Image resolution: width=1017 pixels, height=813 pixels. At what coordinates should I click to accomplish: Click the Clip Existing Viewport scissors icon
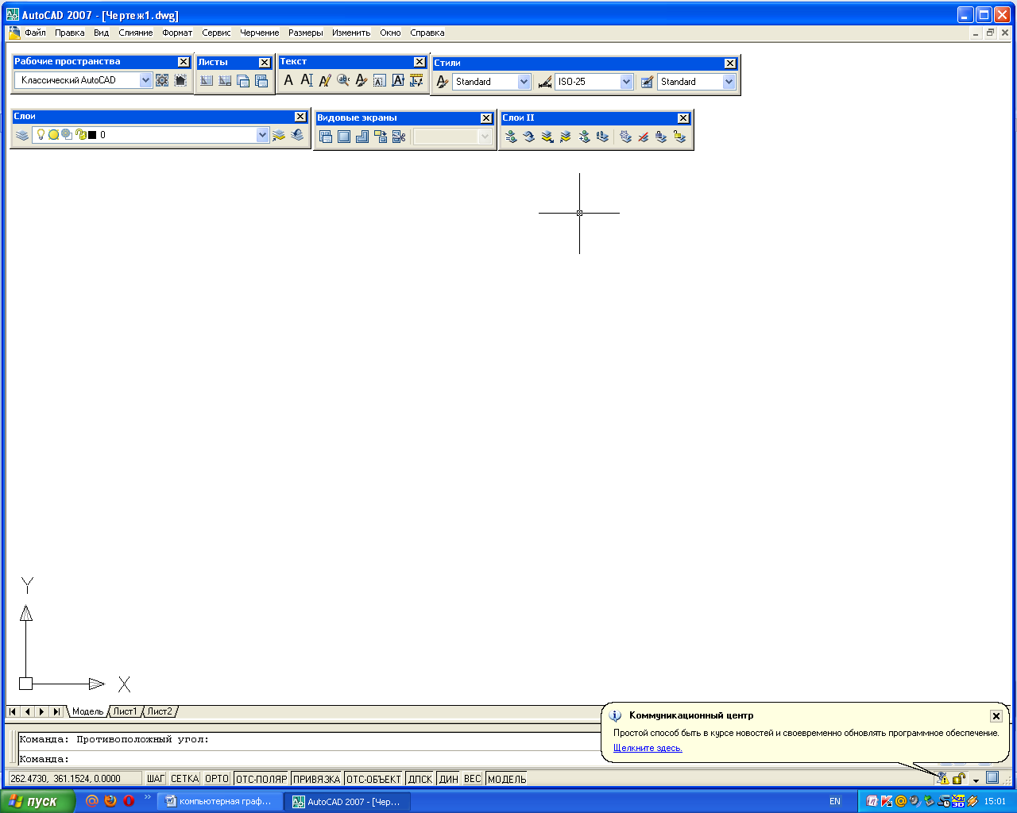point(399,137)
